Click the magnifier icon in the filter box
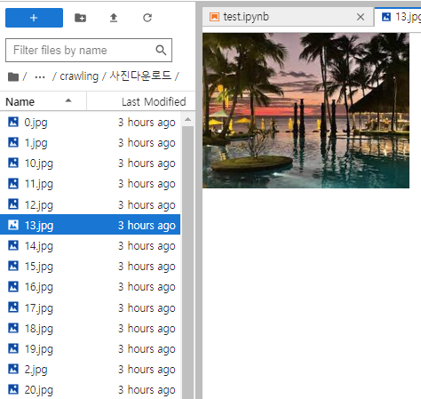421x399 pixels. tap(161, 50)
